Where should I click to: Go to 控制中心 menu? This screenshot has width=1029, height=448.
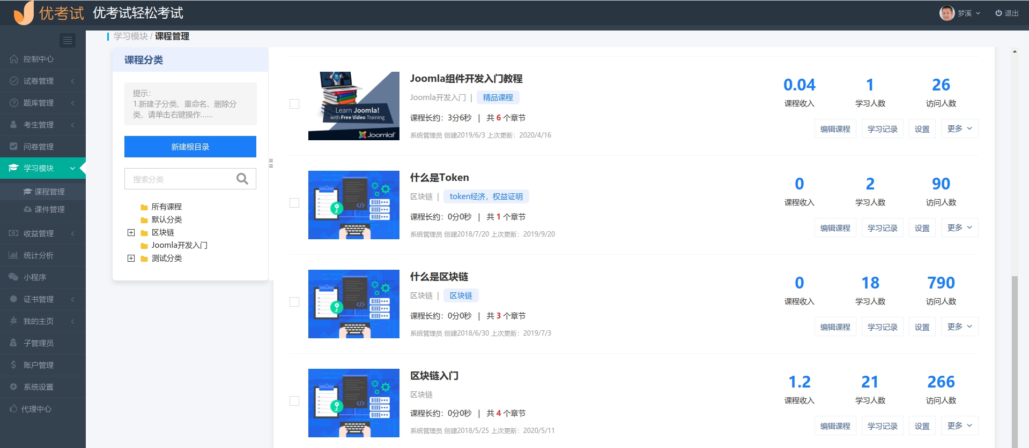pos(43,59)
